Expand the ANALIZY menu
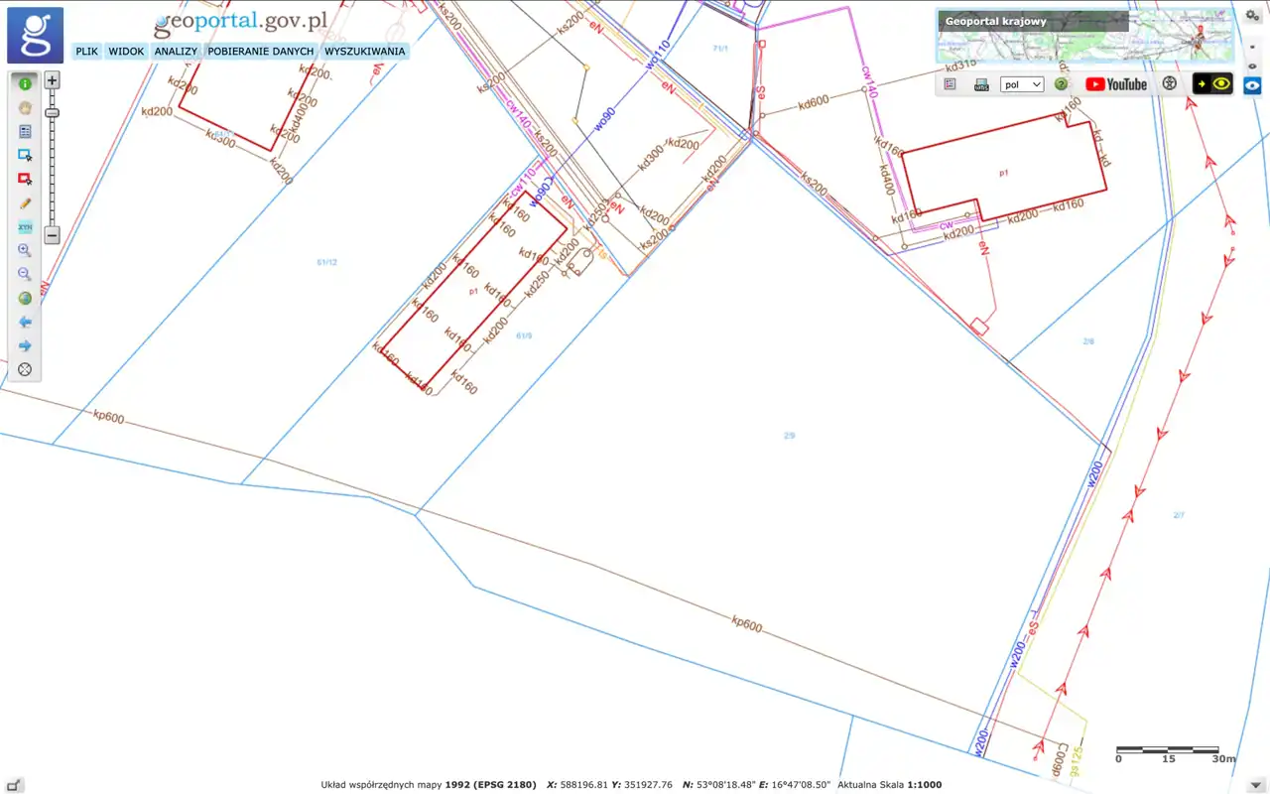The width and height of the screenshot is (1270, 794). point(176,51)
